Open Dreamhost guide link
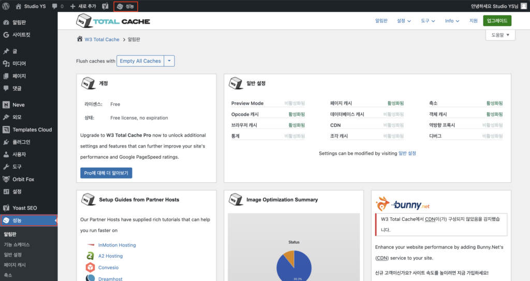This screenshot has height=281, width=530. (x=110, y=278)
